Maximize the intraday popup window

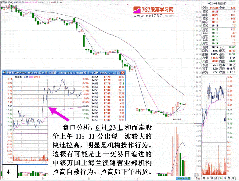118,73
